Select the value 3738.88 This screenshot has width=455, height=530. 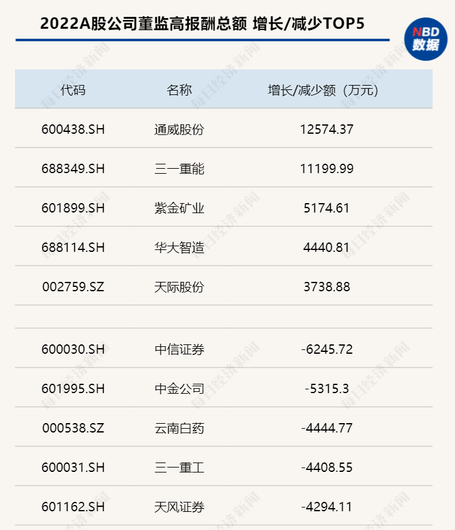(x=326, y=287)
